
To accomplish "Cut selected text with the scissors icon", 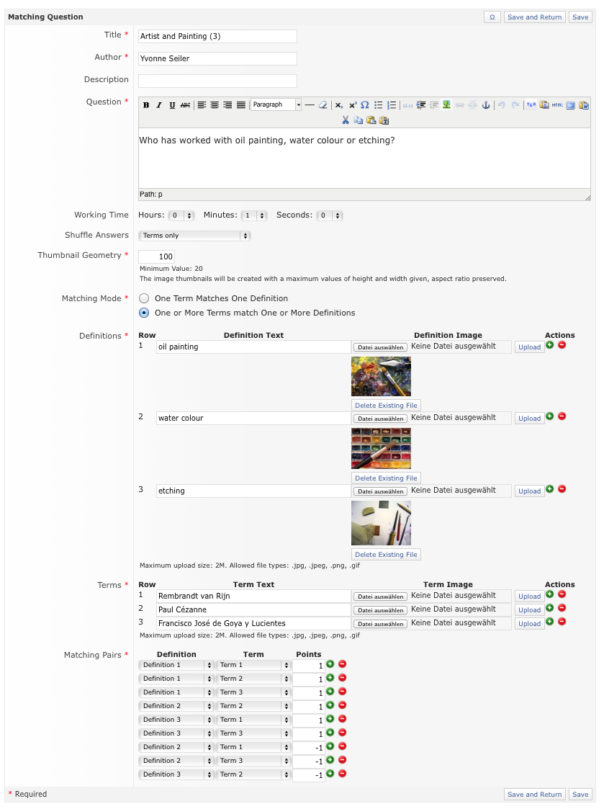I will 345,120.
